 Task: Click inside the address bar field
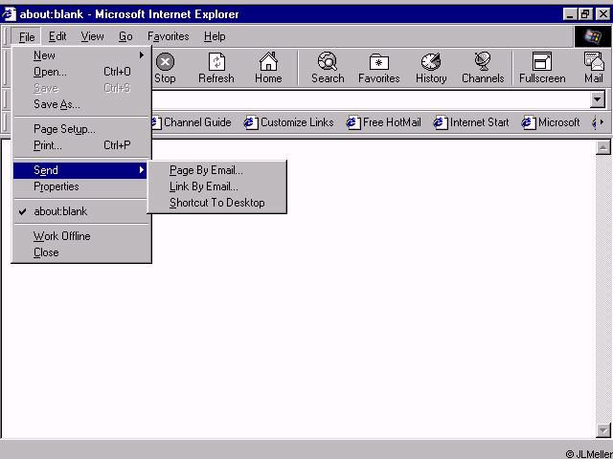coord(371,99)
